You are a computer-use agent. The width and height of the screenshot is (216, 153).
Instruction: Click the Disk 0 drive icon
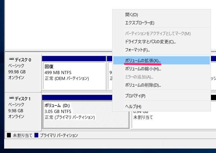tap(12, 60)
